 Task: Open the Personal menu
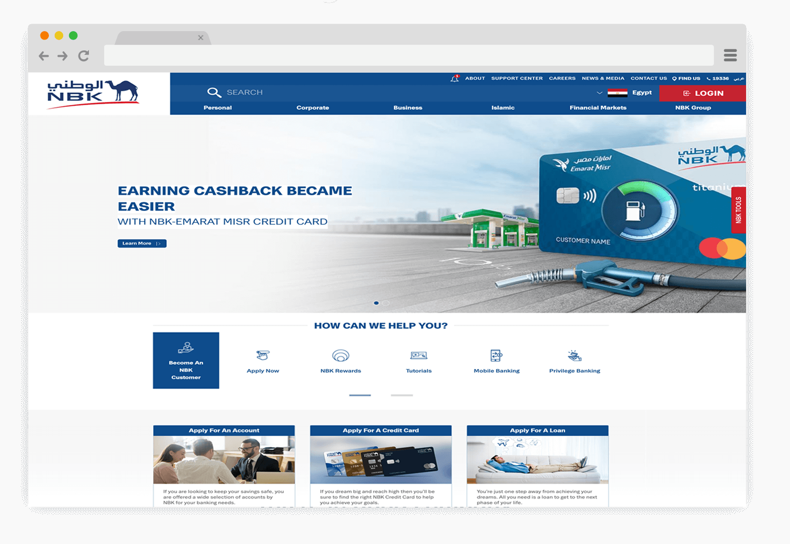(x=218, y=108)
